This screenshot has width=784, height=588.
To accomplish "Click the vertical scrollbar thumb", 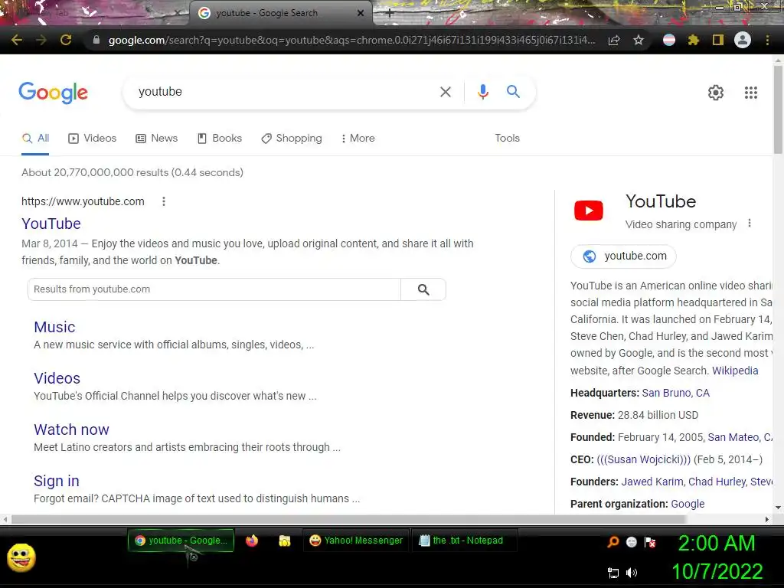I will click(x=778, y=109).
